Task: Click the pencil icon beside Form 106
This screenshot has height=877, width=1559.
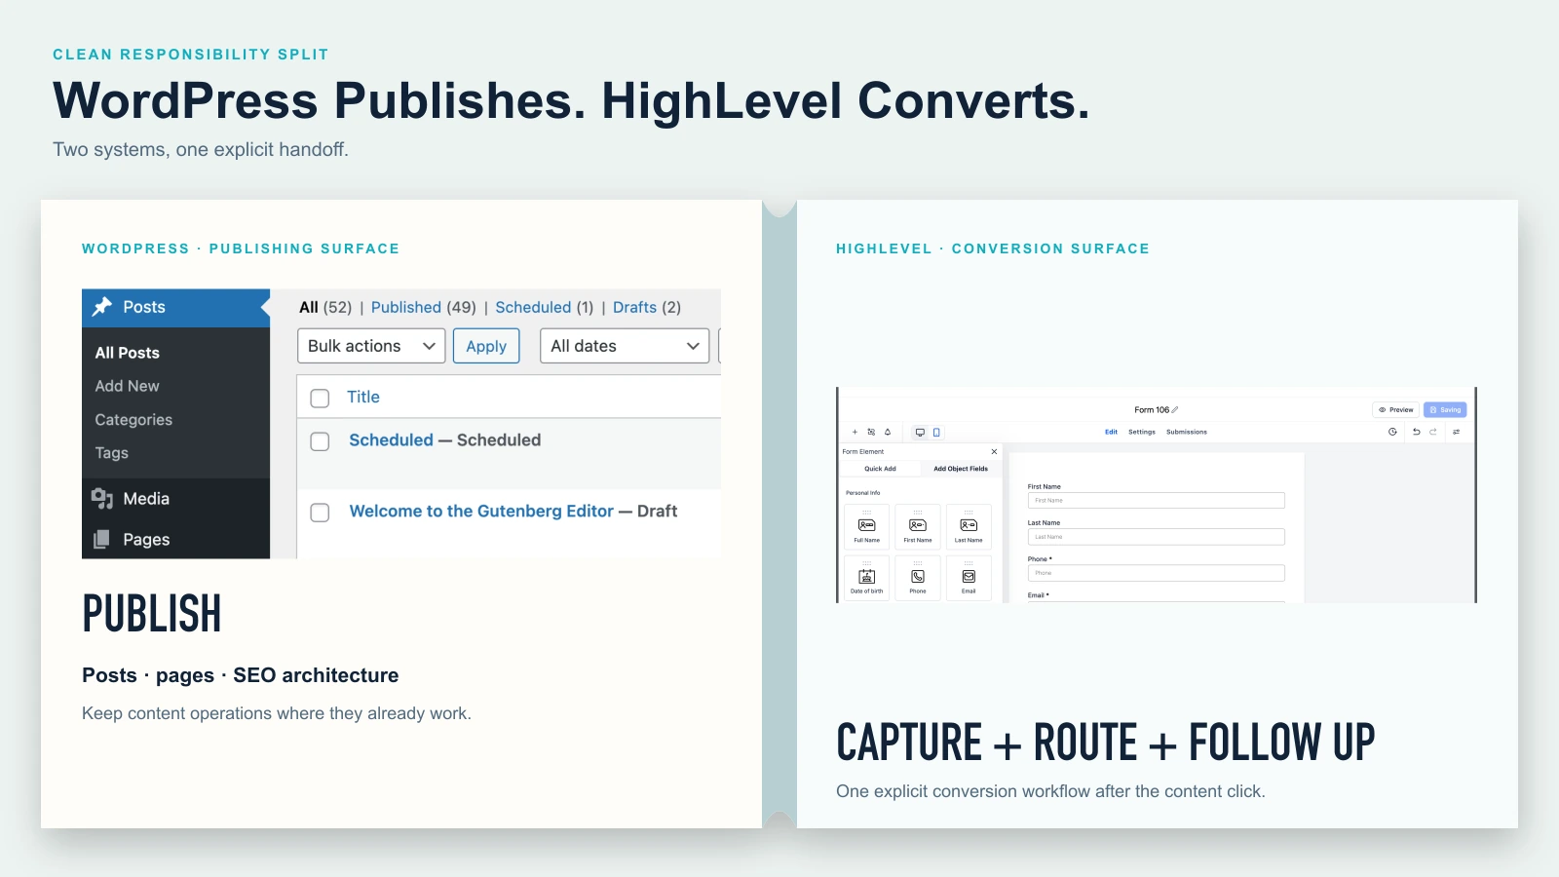Action: [1175, 409]
